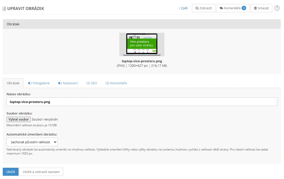Click Uložit a zobrazit seznam

[x=41, y=172]
